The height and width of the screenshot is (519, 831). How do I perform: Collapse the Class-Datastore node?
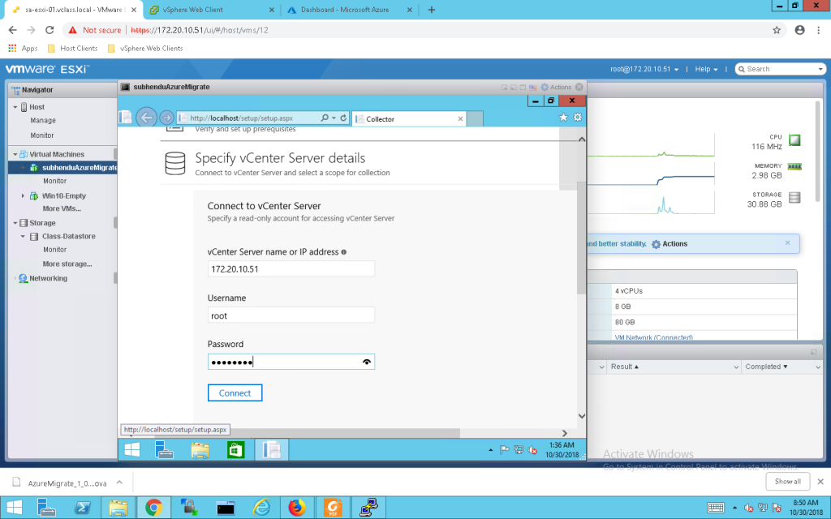point(23,236)
